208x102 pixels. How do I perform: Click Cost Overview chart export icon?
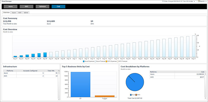tap(195, 34)
